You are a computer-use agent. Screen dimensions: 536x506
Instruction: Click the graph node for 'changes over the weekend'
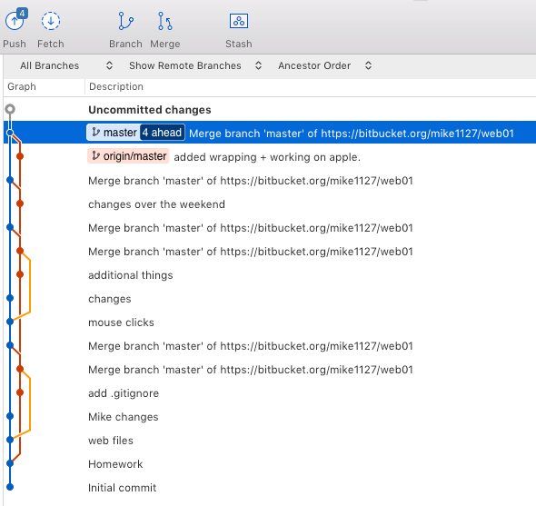point(20,203)
